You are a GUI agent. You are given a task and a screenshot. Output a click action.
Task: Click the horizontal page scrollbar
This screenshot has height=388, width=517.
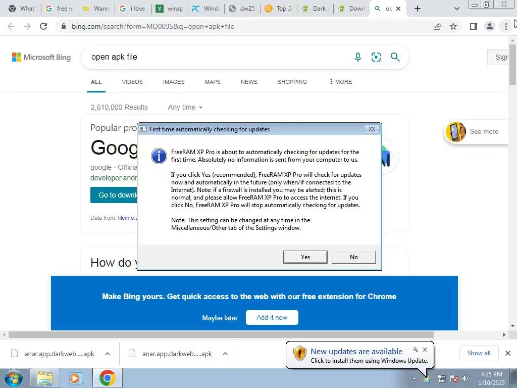pos(221,334)
